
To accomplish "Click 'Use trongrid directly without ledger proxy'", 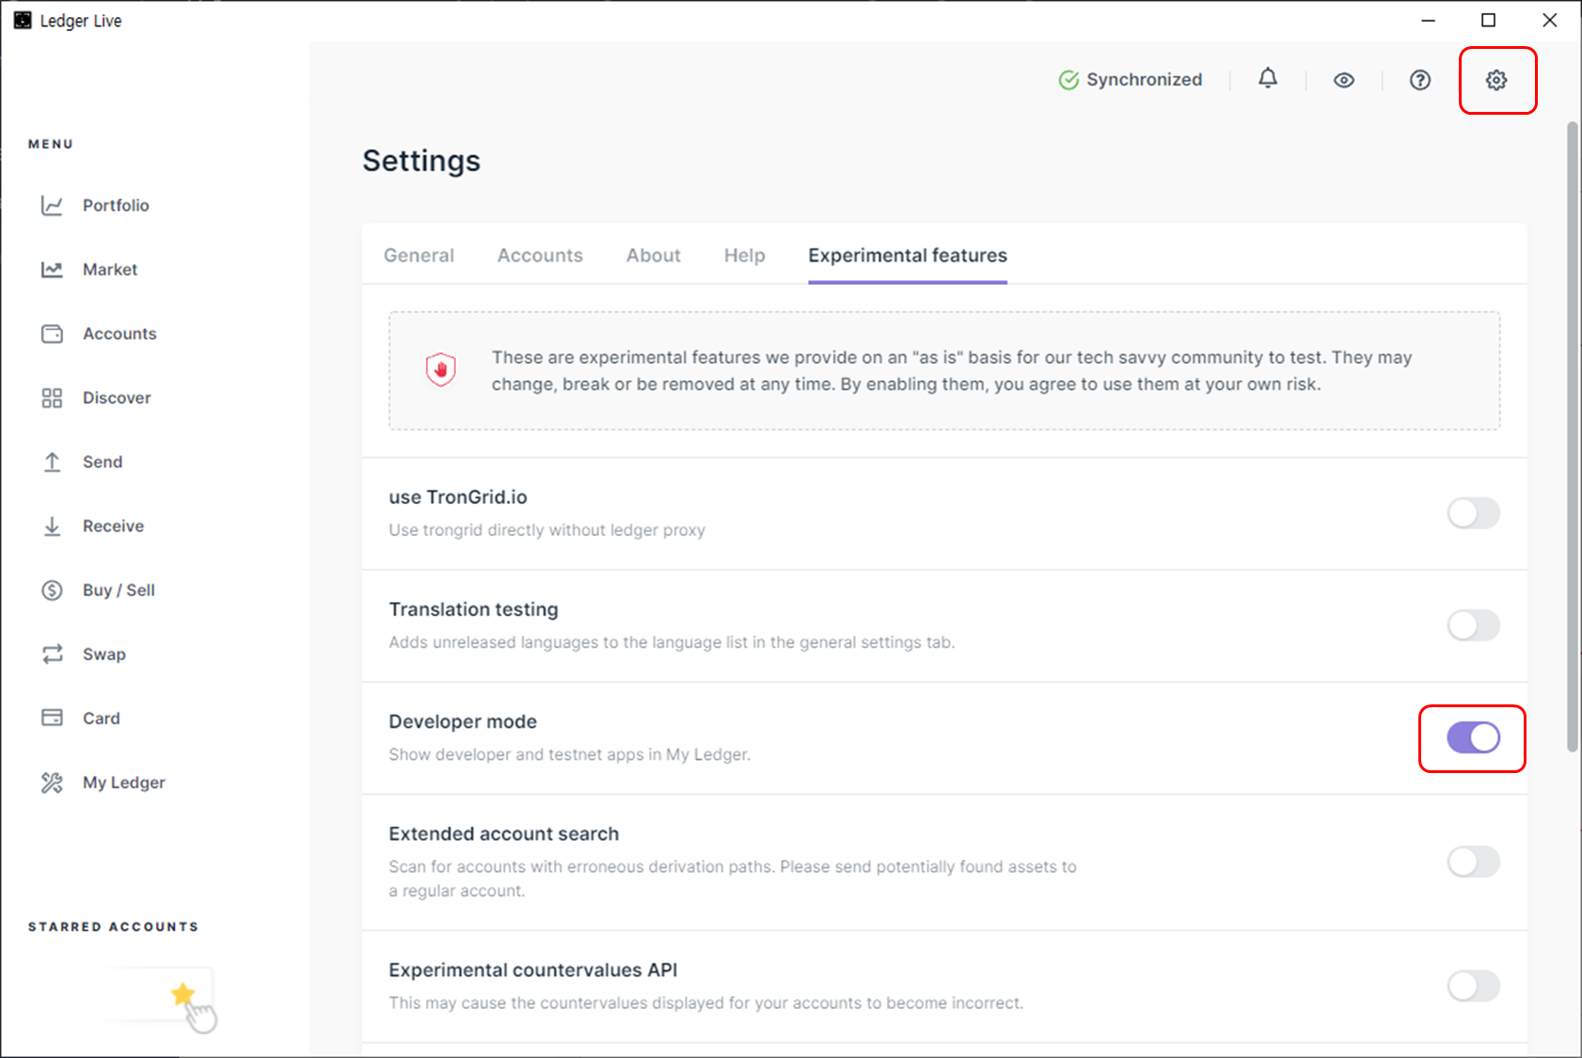I will [547, 530].
